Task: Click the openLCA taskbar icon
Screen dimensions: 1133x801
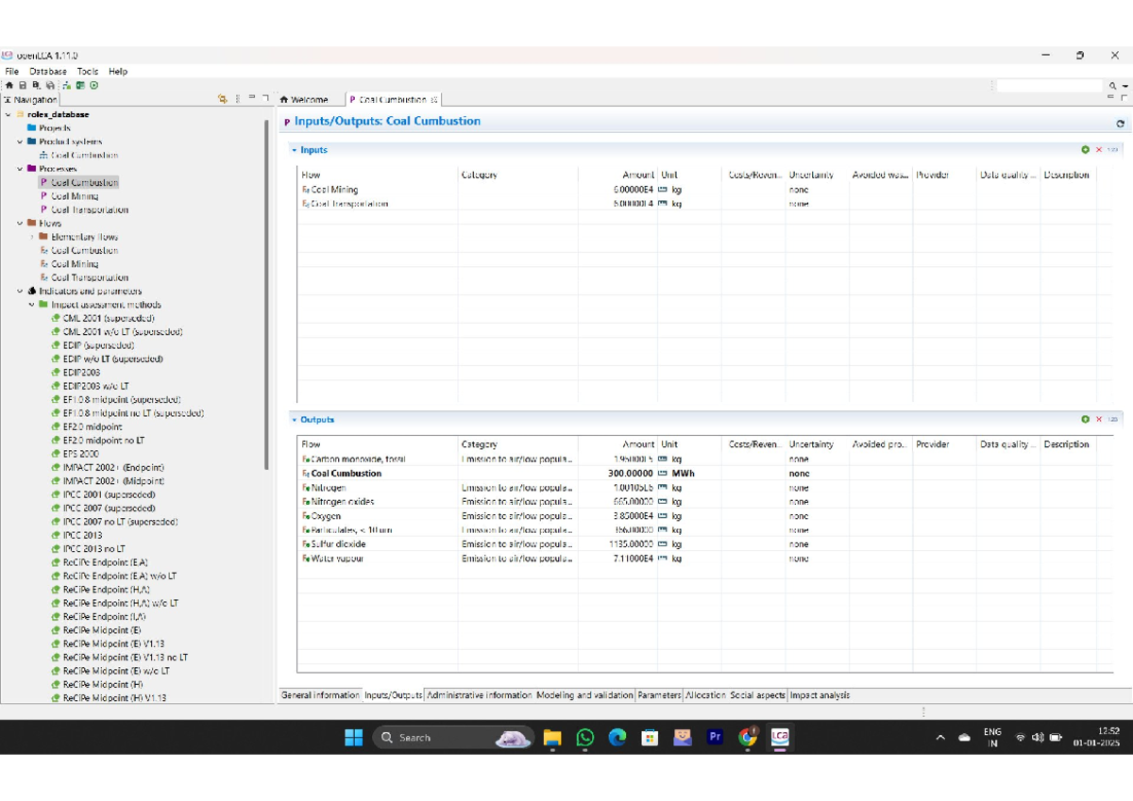Action: tap(780, 738)
